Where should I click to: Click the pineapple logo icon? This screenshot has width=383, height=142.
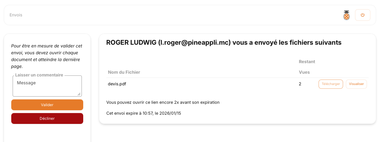click(x=347, y=15)
